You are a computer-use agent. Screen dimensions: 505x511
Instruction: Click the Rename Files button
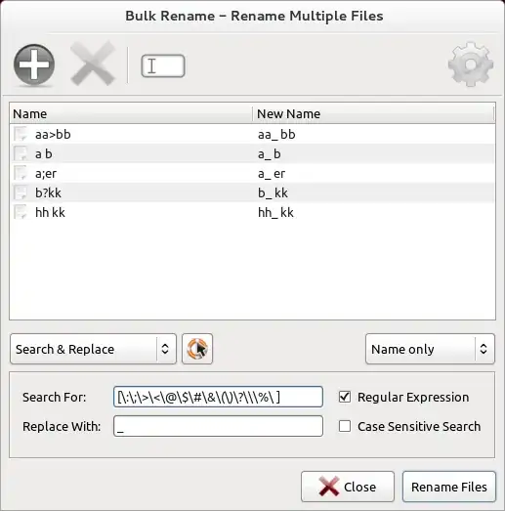click(449, 487)
